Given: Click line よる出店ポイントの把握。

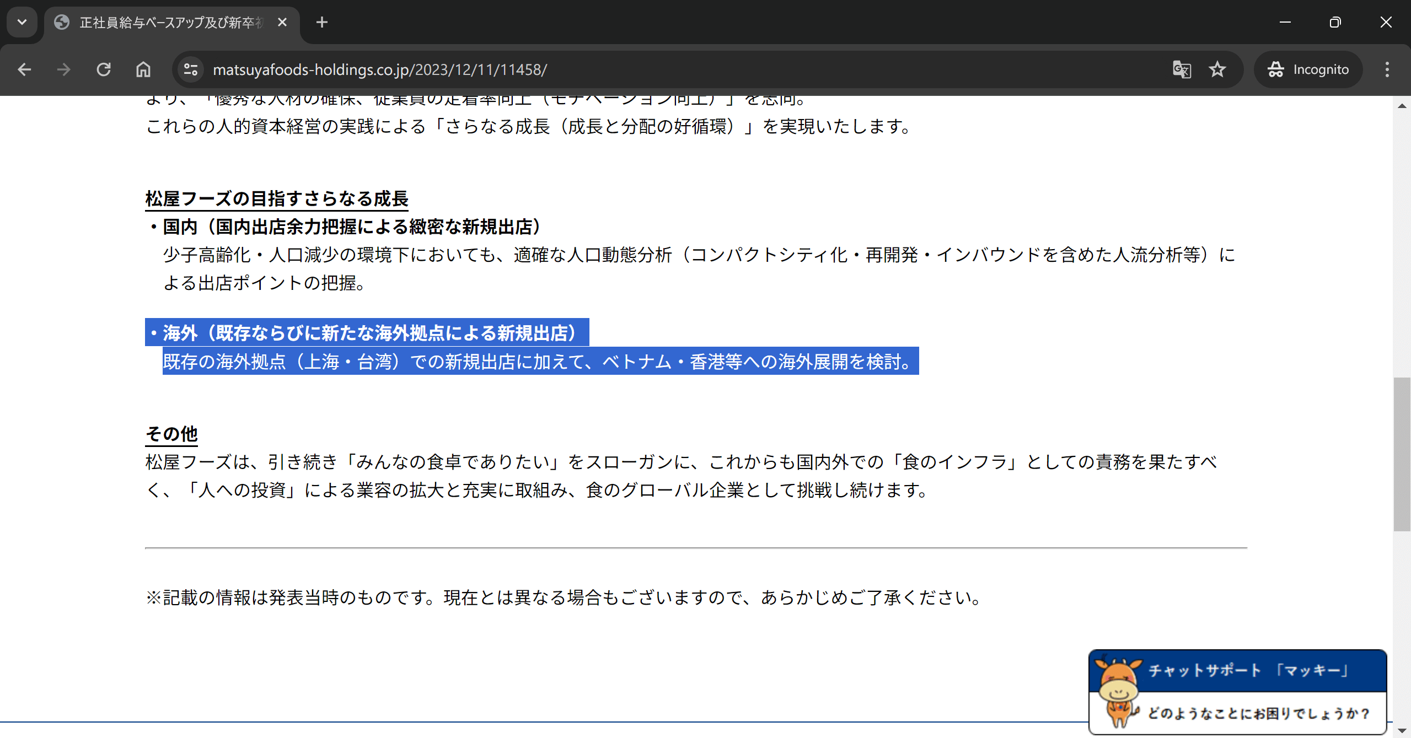Looking at the screenshot, I should 265,283.
